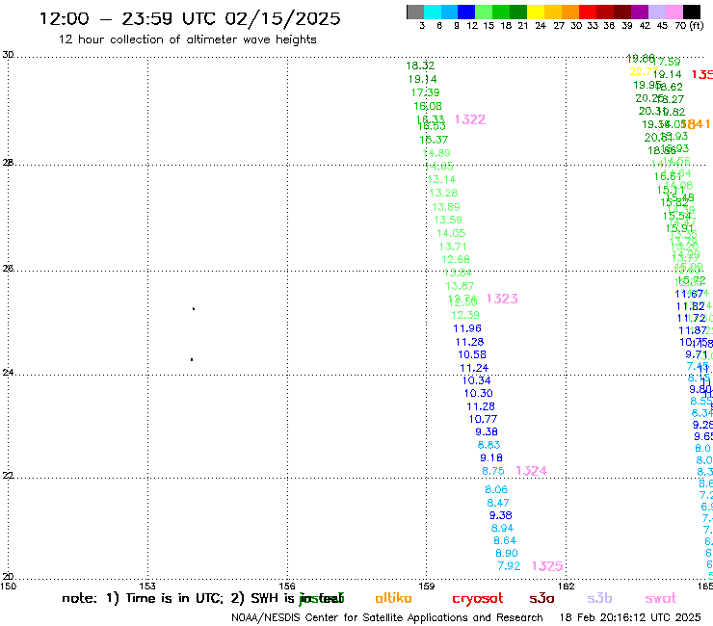713x626 pixels.
Task: Click the wave height value 13.28
Action: tap(443, 193)
